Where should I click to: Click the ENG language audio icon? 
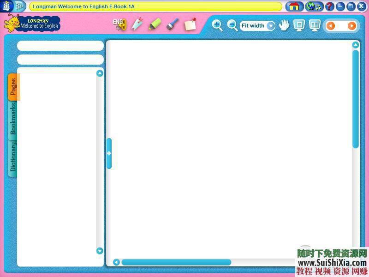[119, 24]
